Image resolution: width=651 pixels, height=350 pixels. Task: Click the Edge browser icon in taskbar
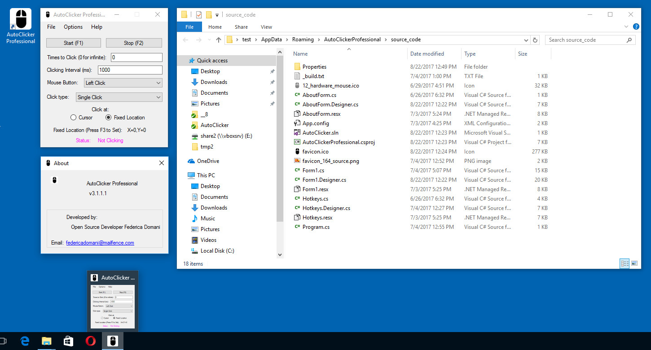(x=25, y=341)
